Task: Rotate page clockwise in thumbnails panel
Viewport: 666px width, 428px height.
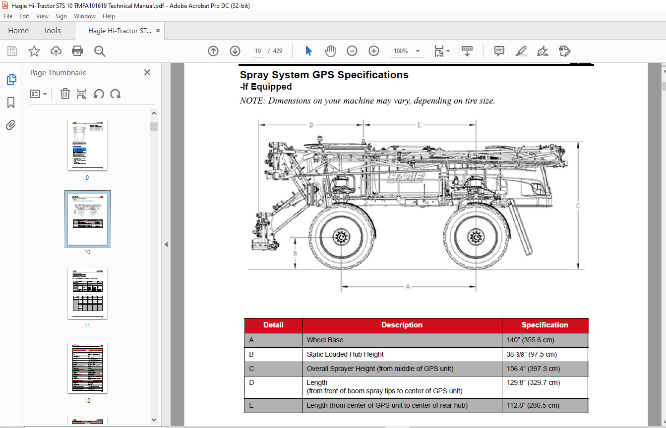Action: [116, 94]
